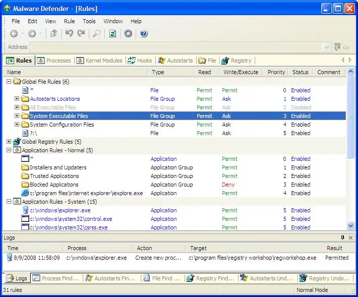Open the Rule menu
358x297 pixels.
tap(69, 21)
